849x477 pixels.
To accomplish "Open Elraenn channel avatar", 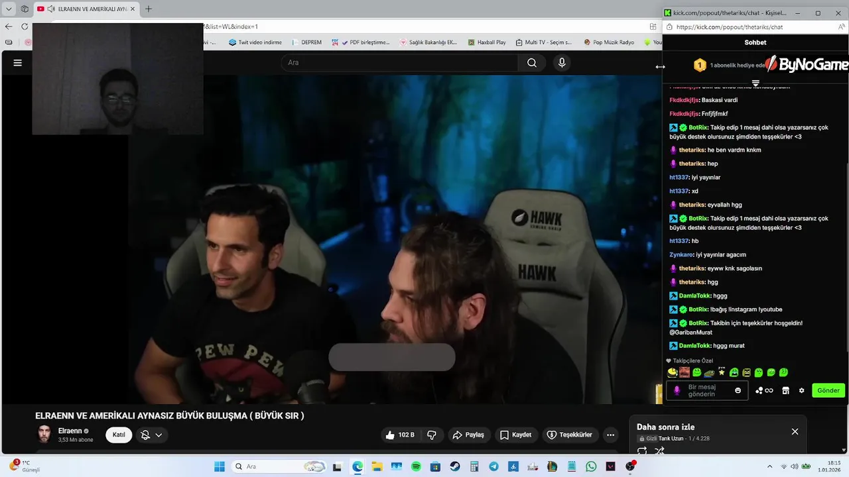I will coord(44,435).
